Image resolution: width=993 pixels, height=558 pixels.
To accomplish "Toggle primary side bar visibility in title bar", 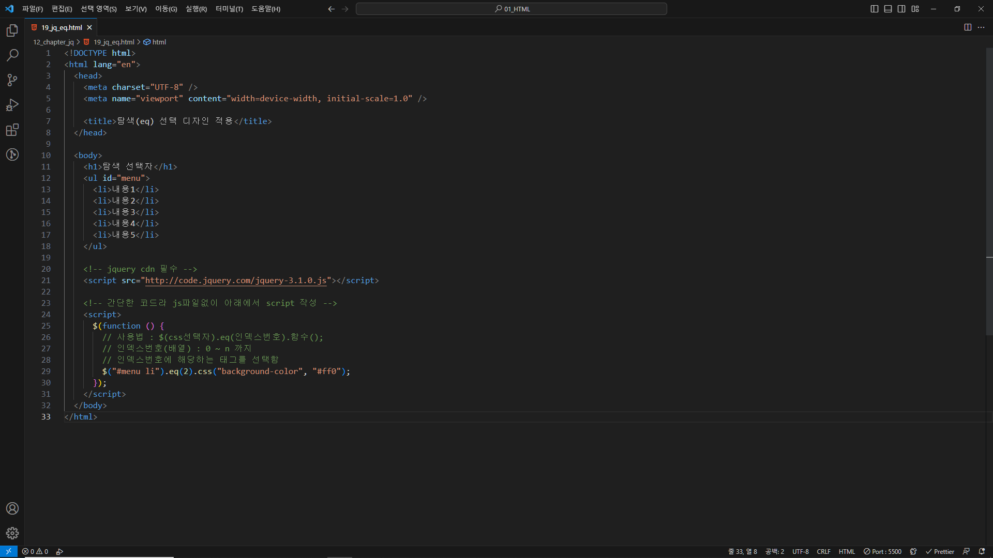I will pos(875,9).
